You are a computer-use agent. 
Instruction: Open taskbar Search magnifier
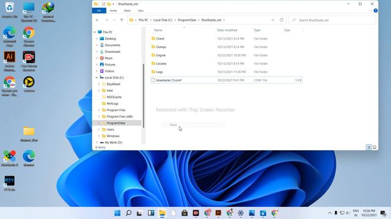(128, 213)
